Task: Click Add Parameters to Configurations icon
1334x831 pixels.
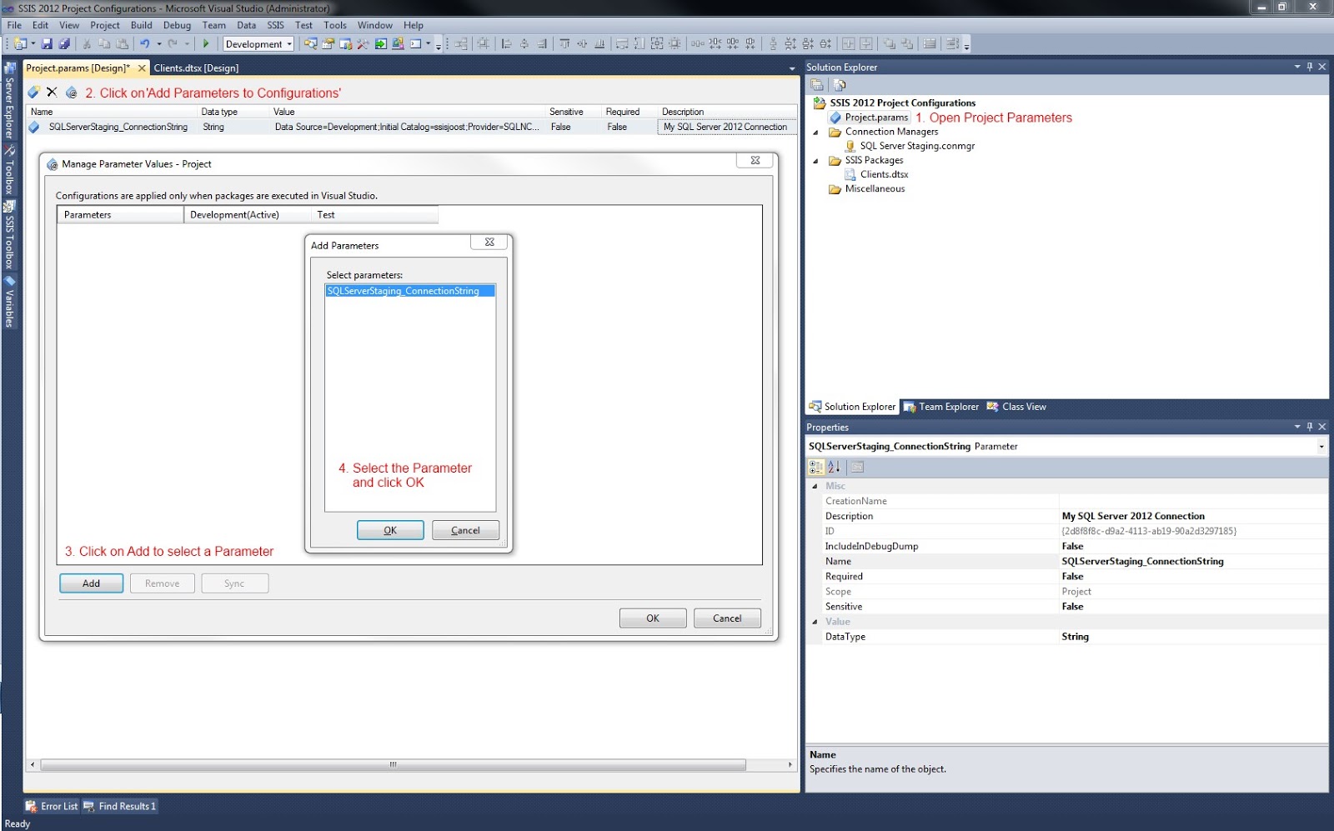Action: click(x=72, y=93)
